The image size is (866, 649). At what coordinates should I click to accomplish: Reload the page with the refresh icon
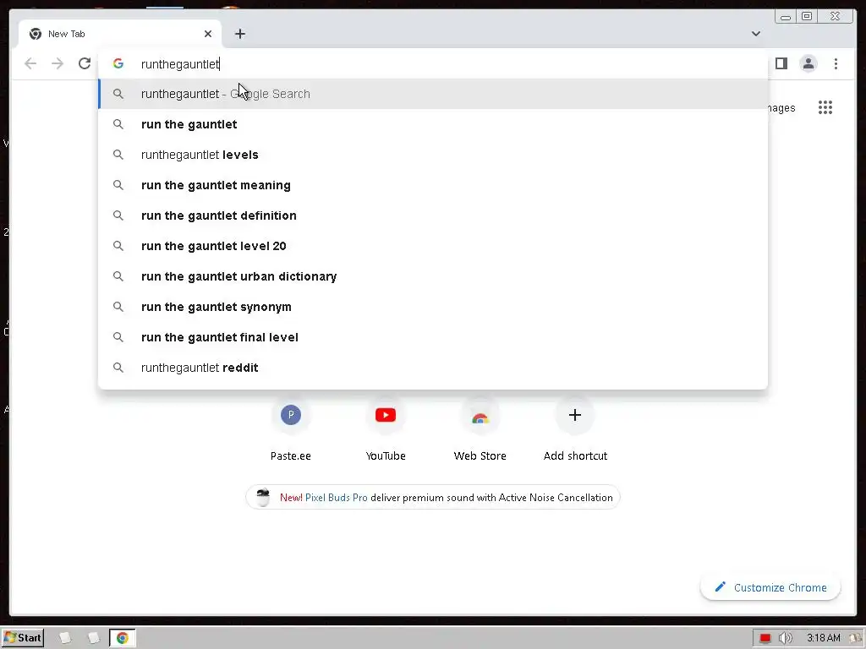(x=85, y=63)
